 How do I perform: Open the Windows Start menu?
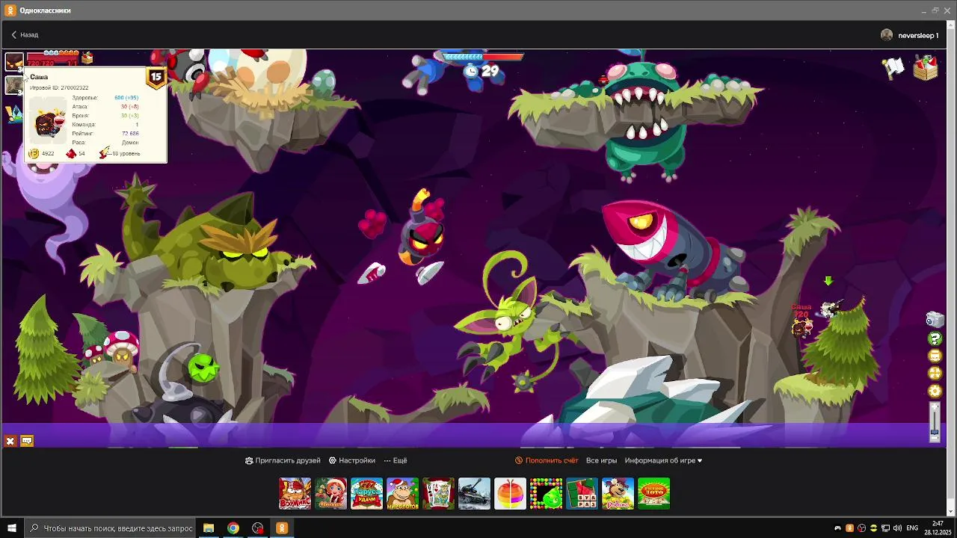point(12,528)
